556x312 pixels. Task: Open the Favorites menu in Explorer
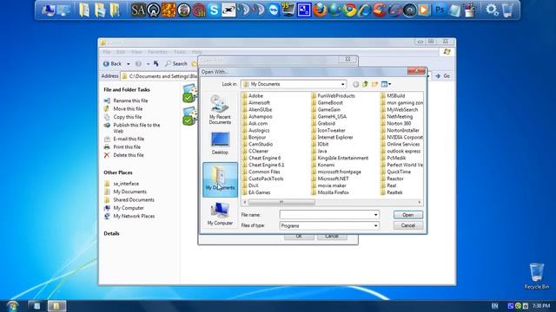tap(158, 52)
